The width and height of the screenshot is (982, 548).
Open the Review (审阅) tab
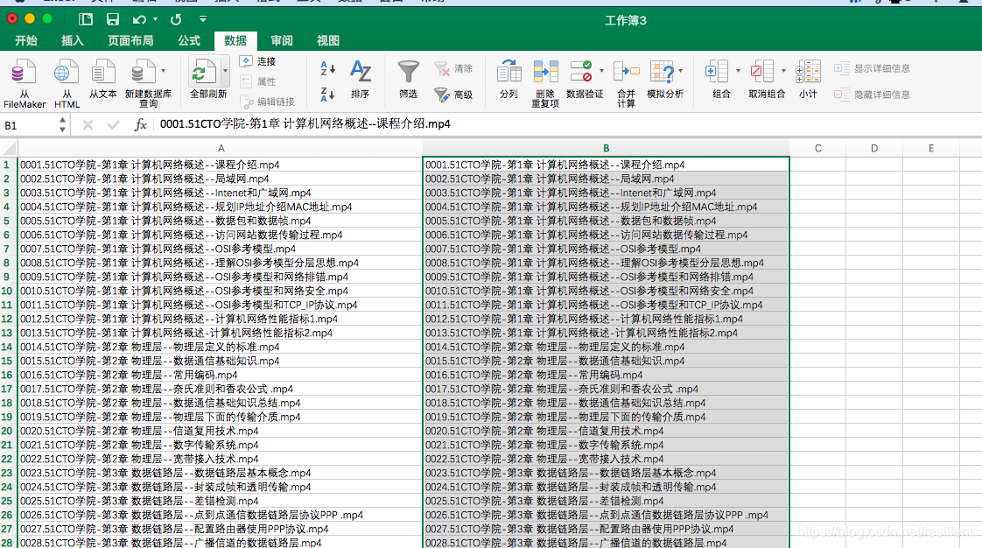pos(281,41)
